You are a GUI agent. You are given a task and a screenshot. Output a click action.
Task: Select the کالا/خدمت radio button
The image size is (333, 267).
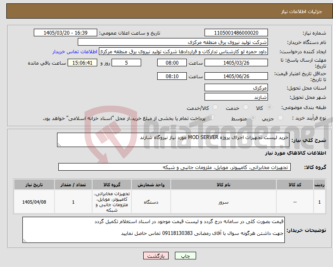(216, 107)
